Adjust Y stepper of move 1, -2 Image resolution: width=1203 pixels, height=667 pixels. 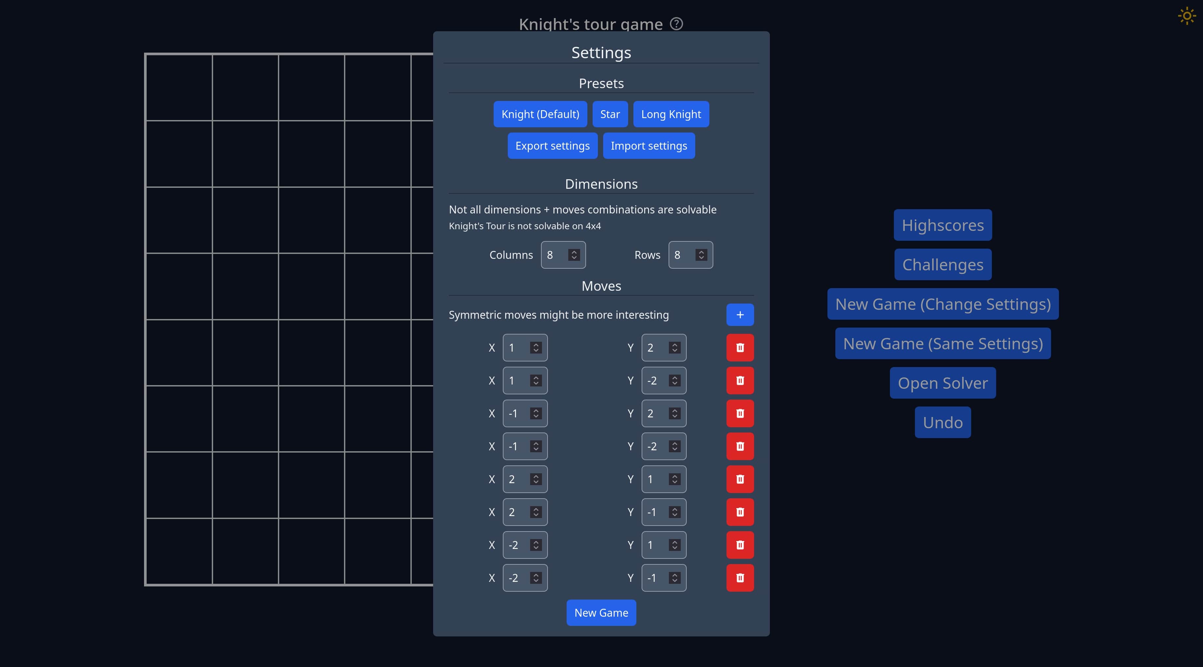[675, 380]
